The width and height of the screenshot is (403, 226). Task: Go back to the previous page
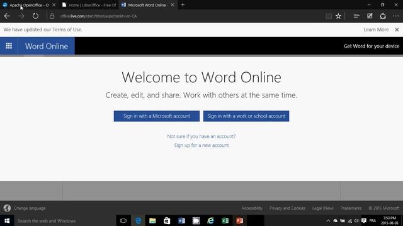pos(7,16)
